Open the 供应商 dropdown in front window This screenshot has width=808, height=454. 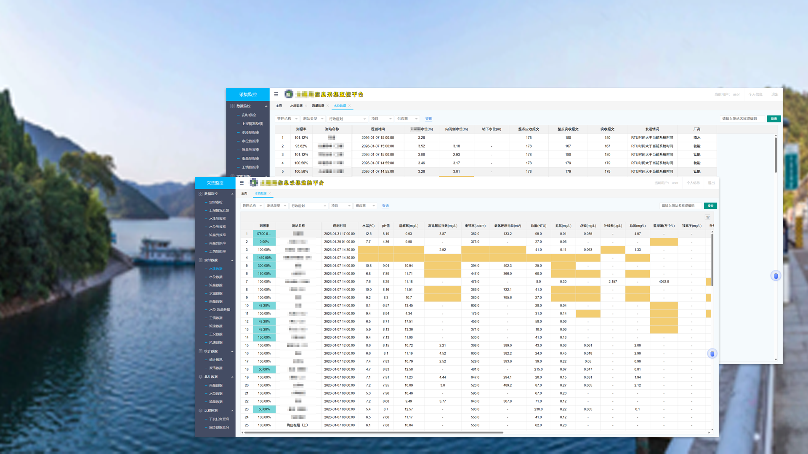click(365, 206)
